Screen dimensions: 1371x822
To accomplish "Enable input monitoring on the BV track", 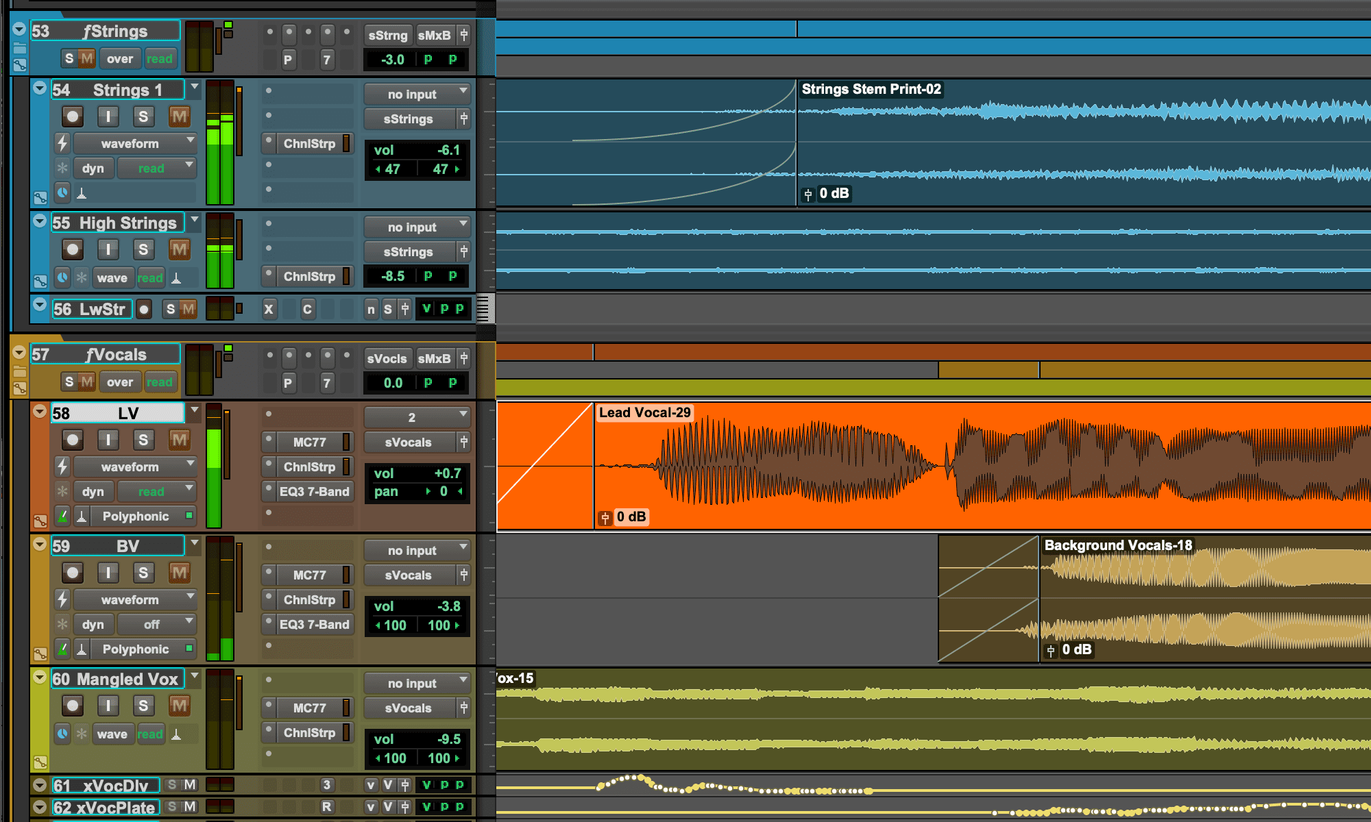I will pyautogui.click(x=108, y=573).
